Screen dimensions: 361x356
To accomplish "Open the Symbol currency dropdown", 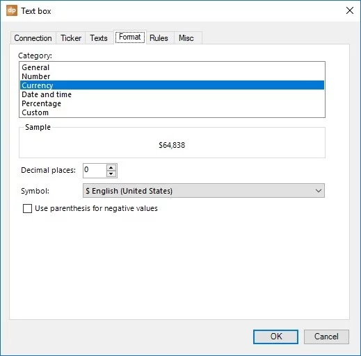I will 204,191.
